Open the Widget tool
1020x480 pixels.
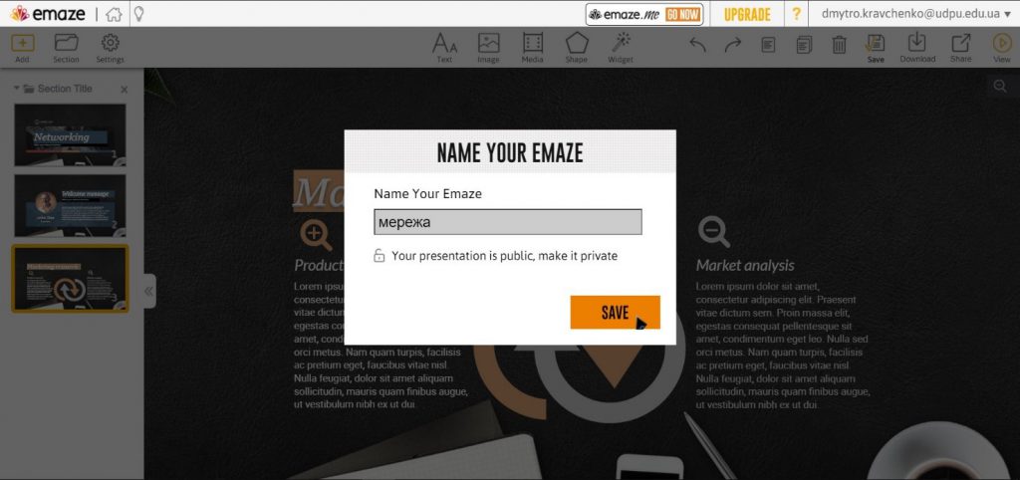(x=621, y=49)
